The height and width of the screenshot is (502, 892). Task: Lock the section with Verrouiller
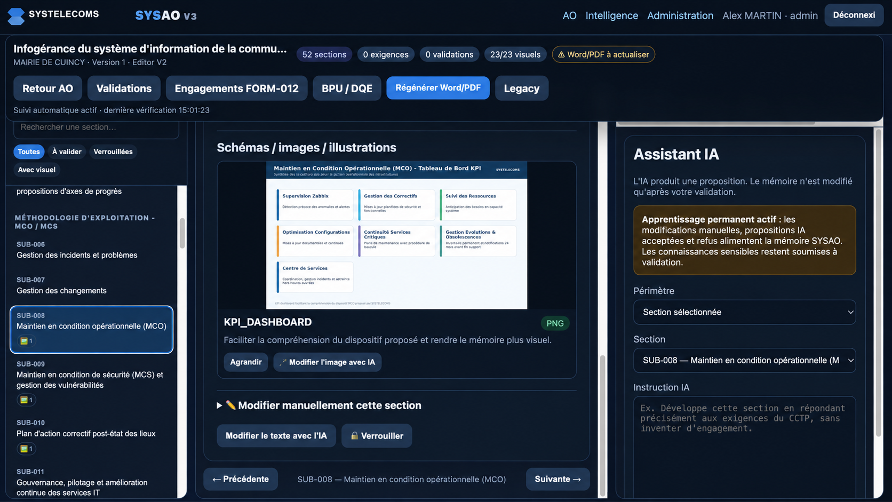(377, 436)
